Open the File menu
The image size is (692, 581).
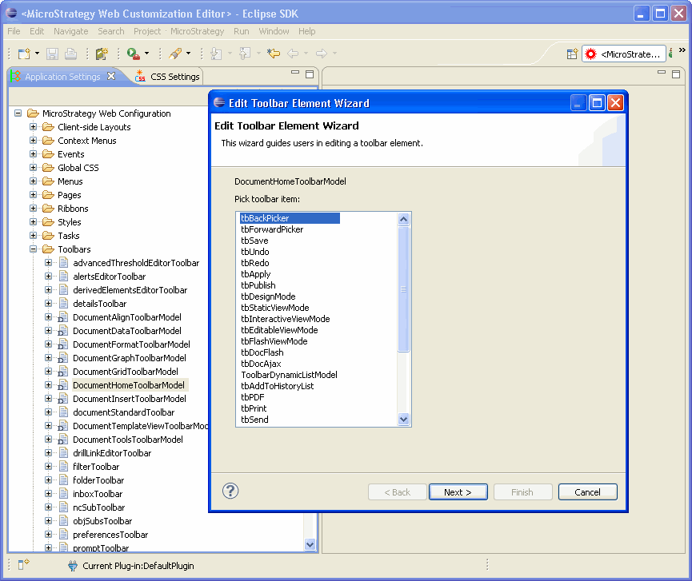click(x=14, y=31)
